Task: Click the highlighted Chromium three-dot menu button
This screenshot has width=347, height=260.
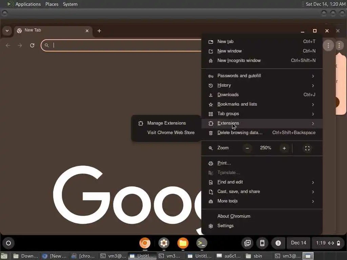Action: point(328,46)
